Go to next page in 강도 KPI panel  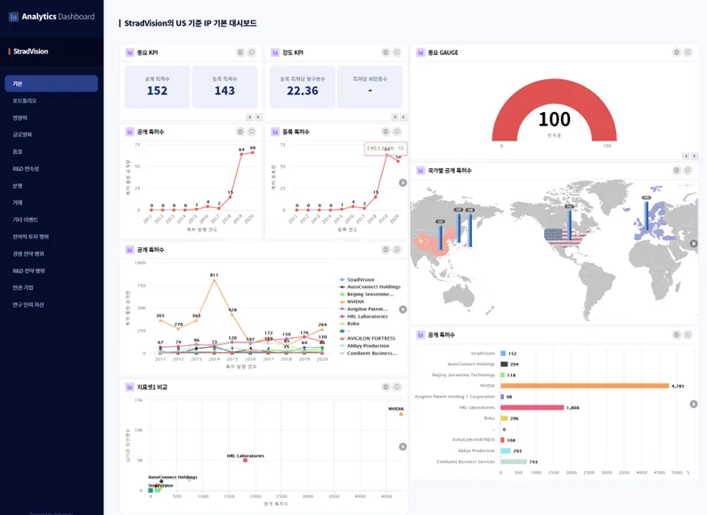(403, 117)
